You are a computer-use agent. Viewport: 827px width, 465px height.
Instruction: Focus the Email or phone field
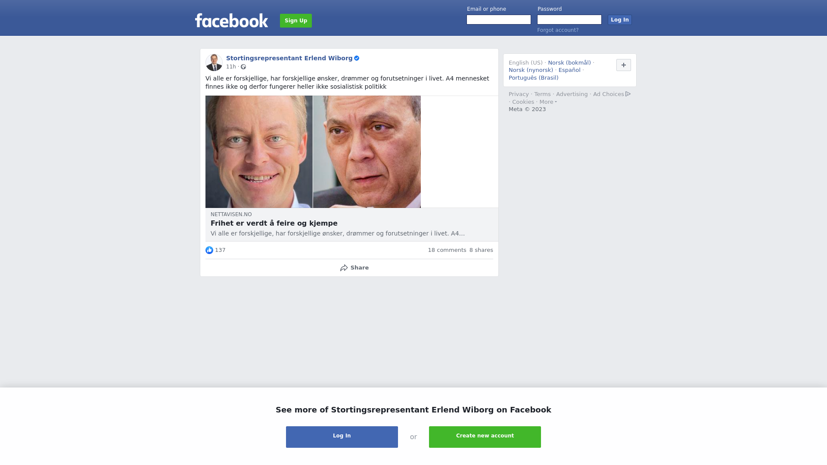point(499,20)
